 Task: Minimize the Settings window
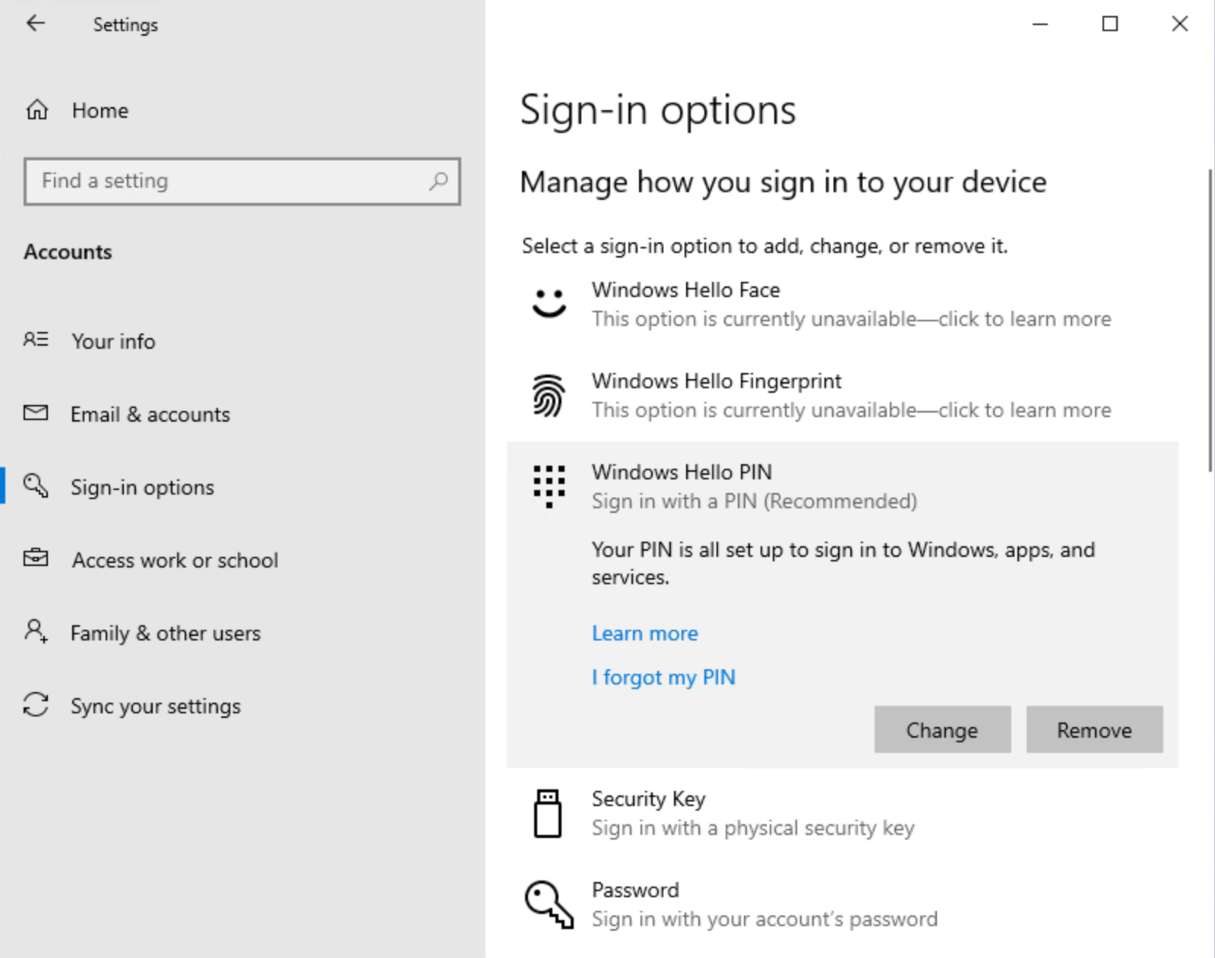[1039, 24]
